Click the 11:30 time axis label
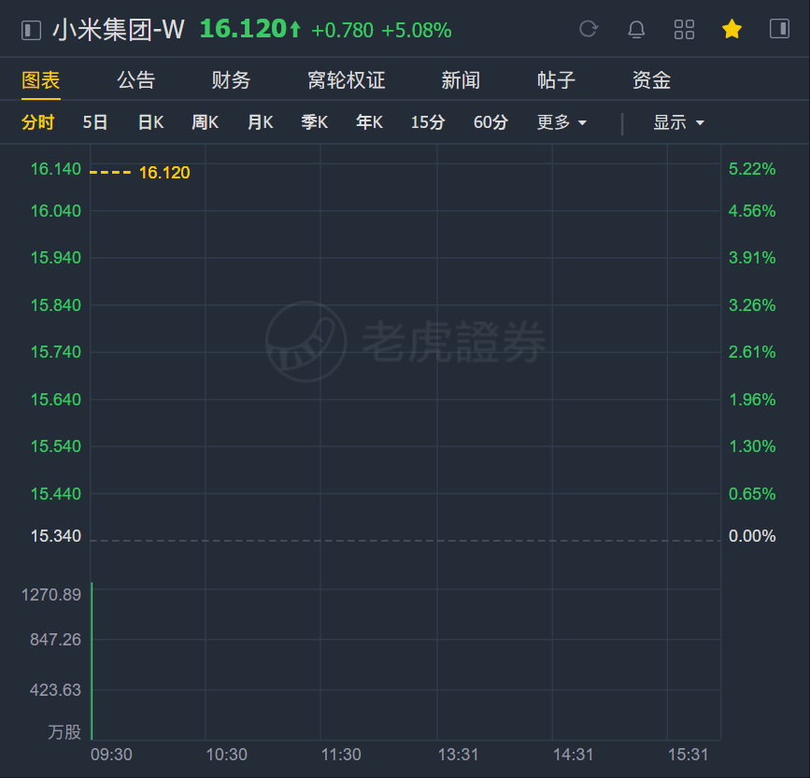This screenshot has width=810, height=778. [341, 755]
